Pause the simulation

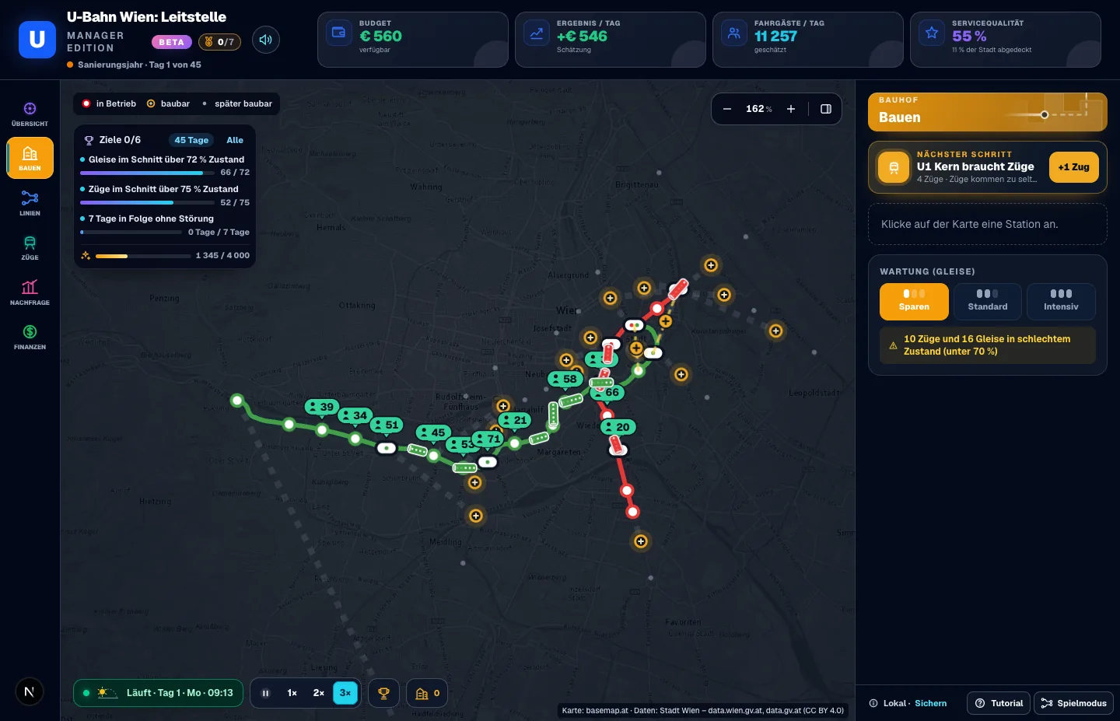(265, 693)
